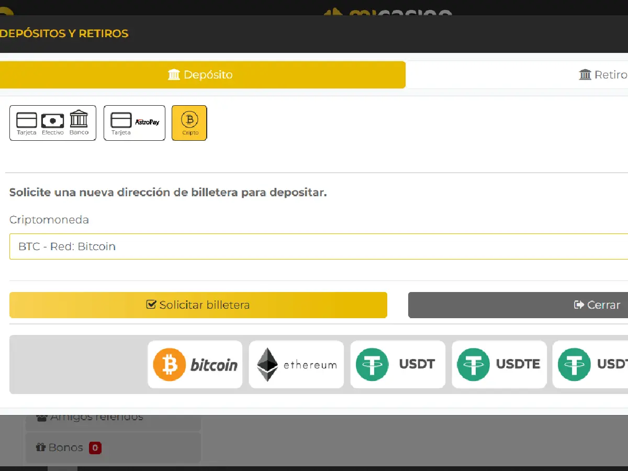Click the gift icon beside Bonos

point(40,447)
